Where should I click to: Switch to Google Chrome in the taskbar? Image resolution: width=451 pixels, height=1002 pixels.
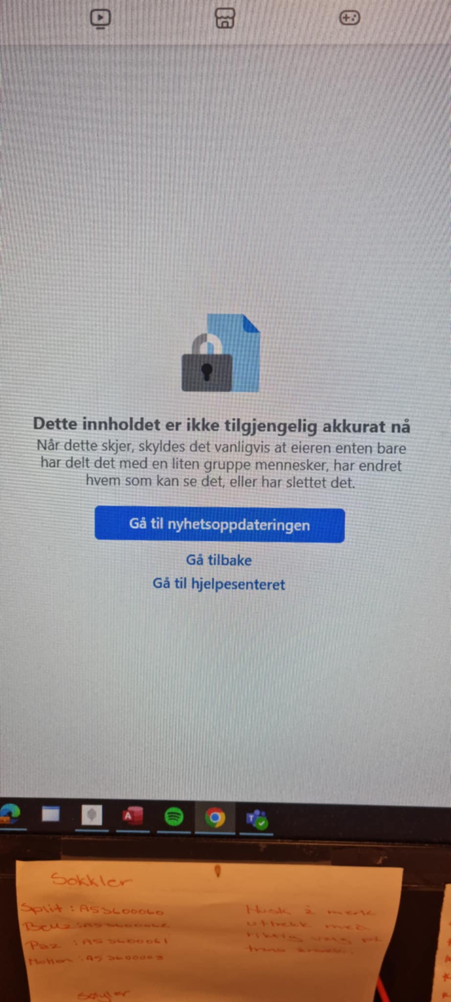[x=215, y=817]
